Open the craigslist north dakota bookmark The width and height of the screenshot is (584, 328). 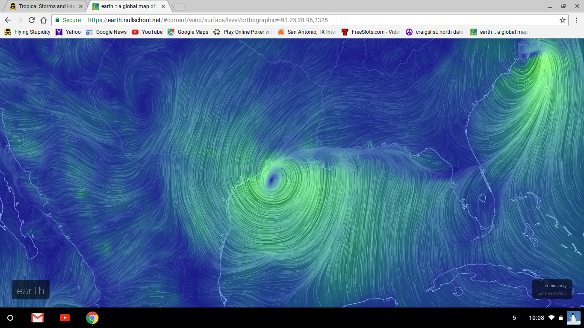click(x=435, y=32)
